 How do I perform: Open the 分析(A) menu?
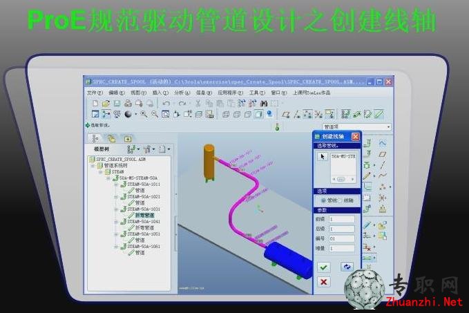click(x=182, y=93)
